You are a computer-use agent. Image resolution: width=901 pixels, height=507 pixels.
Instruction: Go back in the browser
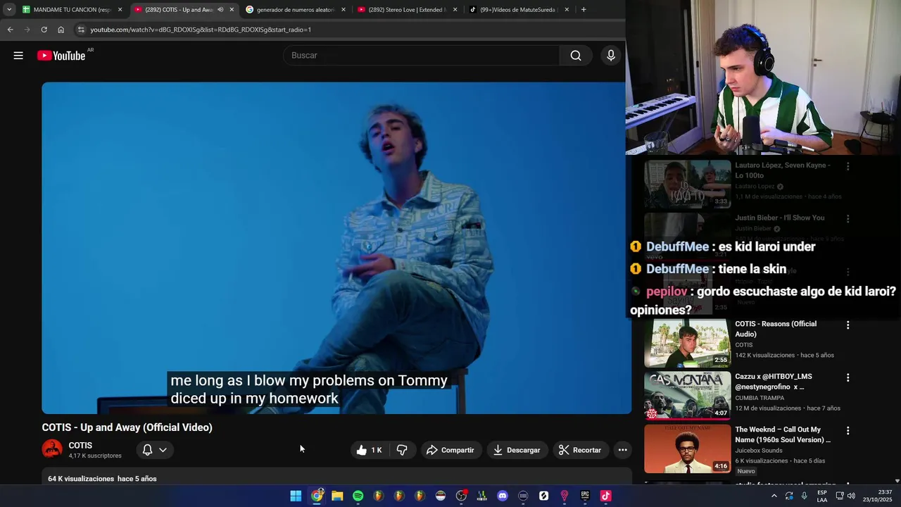[x=10, y=30]
